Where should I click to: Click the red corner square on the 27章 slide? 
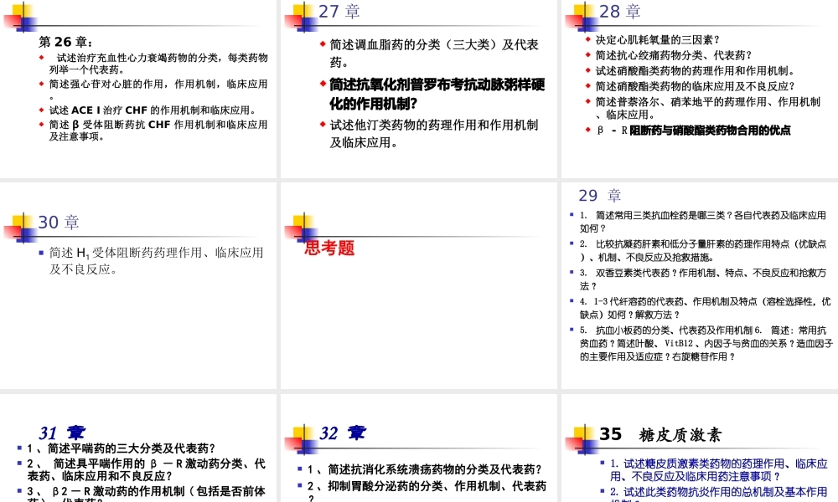(292, 19)
